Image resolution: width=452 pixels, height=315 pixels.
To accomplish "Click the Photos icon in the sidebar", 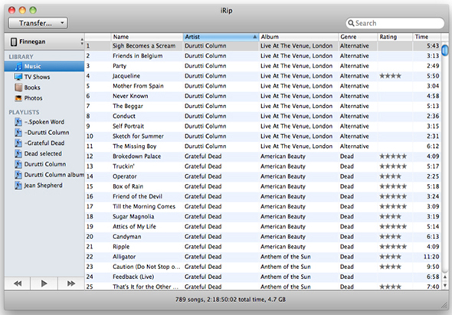I will (18, 98).
